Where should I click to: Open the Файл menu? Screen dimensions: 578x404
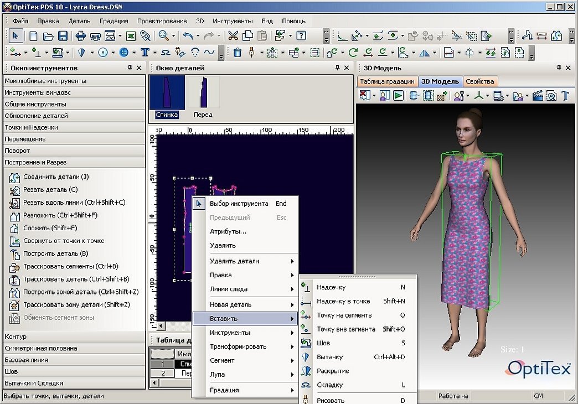(20, 21)
